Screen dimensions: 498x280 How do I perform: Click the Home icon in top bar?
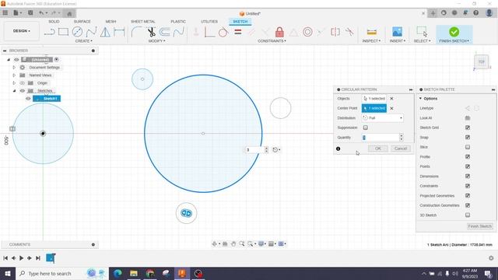coord(69,13)
